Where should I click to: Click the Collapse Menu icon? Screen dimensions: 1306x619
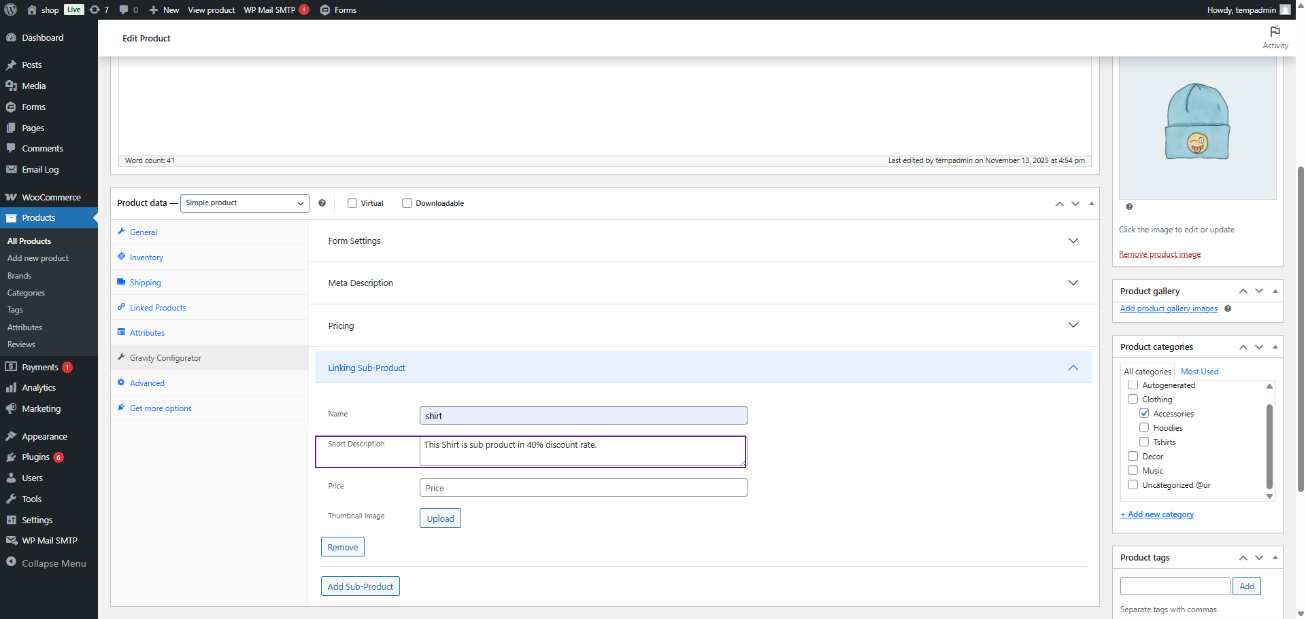click(x=12, y=562)
